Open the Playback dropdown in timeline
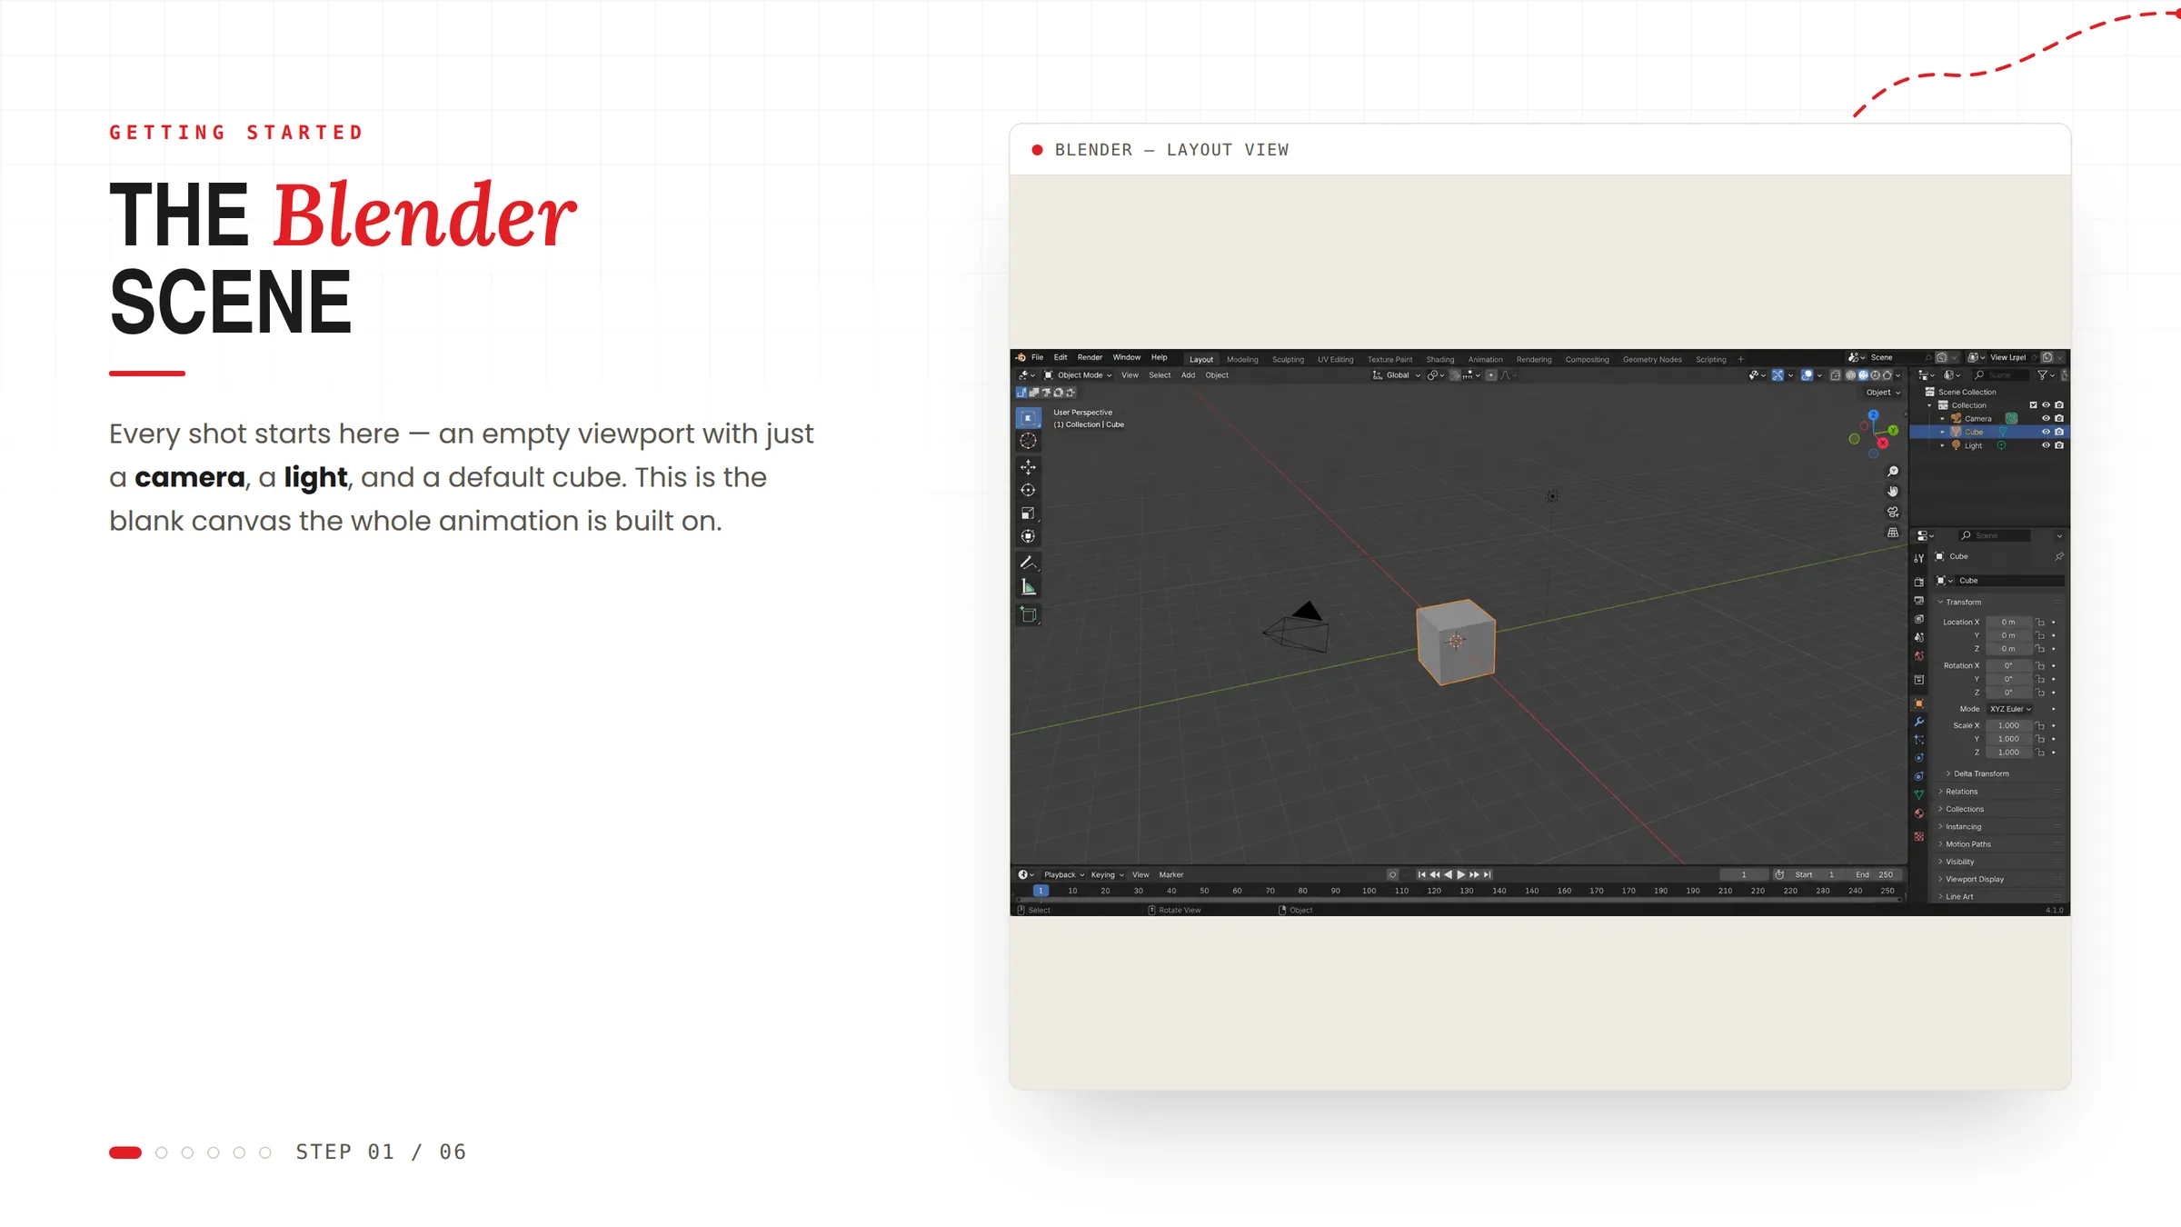 1063,875
